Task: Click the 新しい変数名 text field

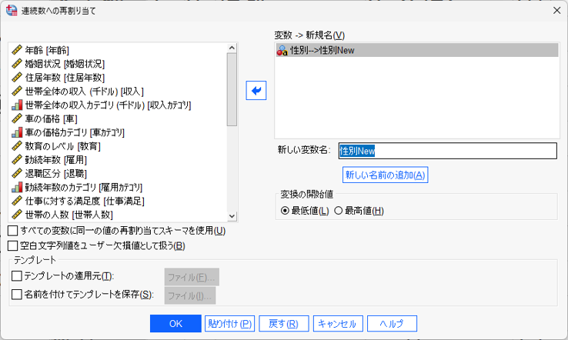Action: click(x=447, y=151)
